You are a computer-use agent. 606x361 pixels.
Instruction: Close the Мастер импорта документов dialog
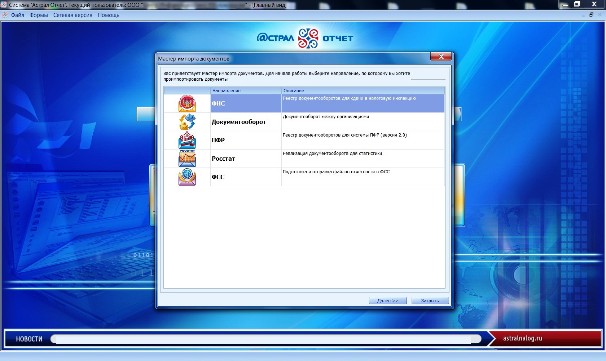pos(441,57)
